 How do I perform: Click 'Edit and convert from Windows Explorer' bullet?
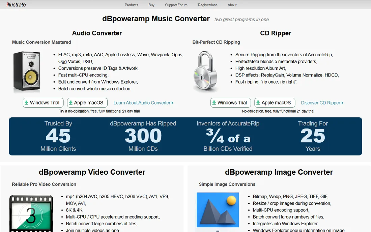pos(98,82)
